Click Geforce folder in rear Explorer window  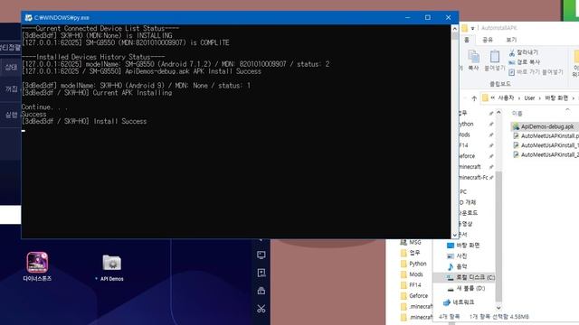coord(414,295)
